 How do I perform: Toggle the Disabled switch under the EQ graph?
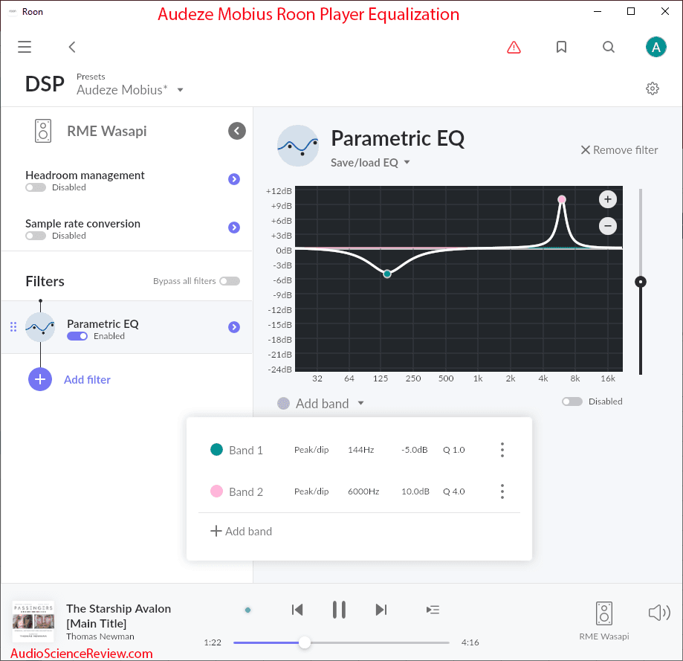(x=572, y=402)
